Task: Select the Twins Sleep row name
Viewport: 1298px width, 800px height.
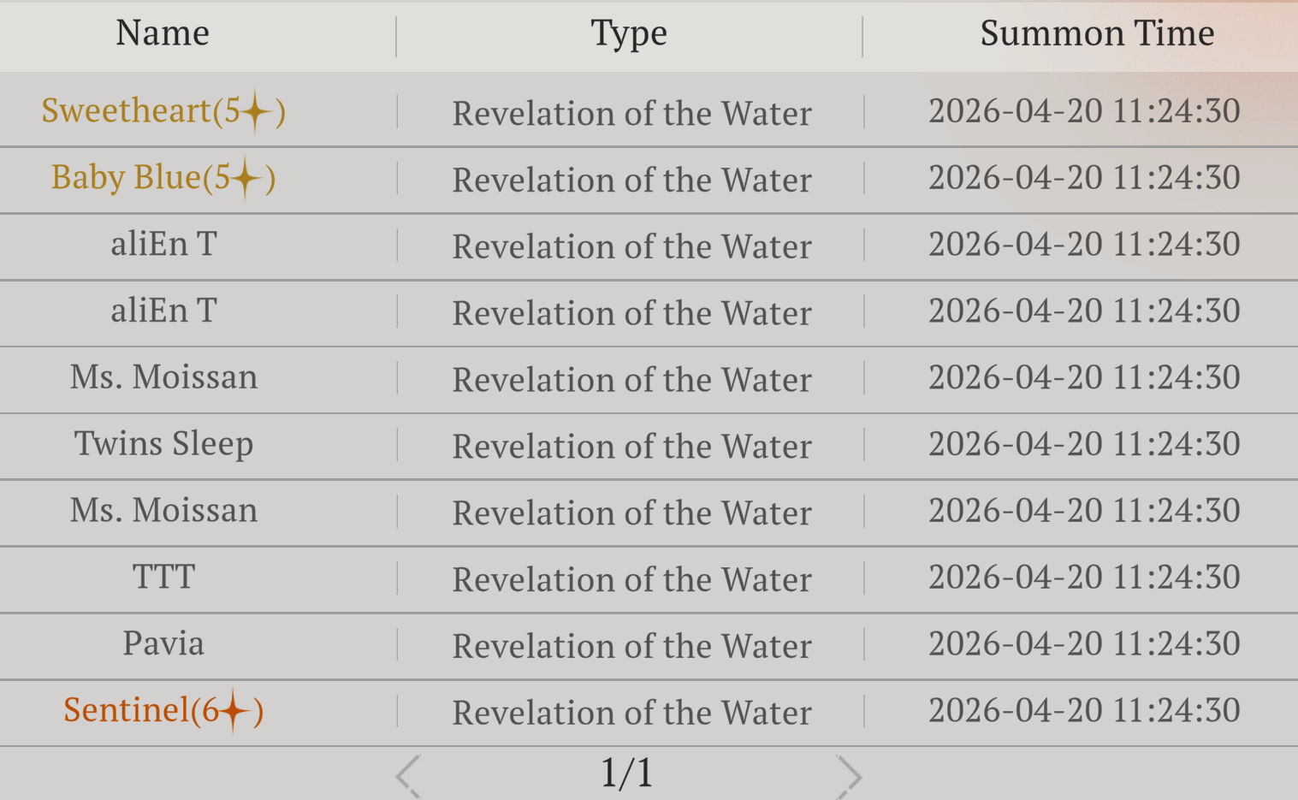Action: 163,444
